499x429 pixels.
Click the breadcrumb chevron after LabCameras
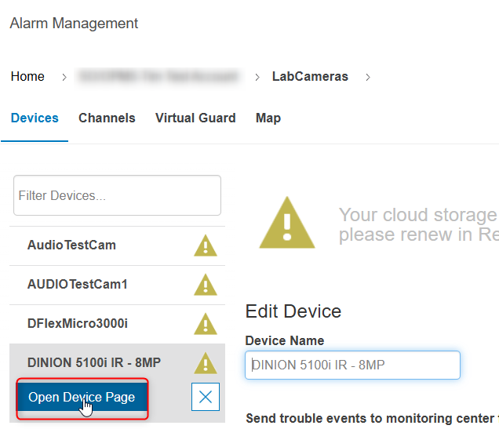click(368, 77)
